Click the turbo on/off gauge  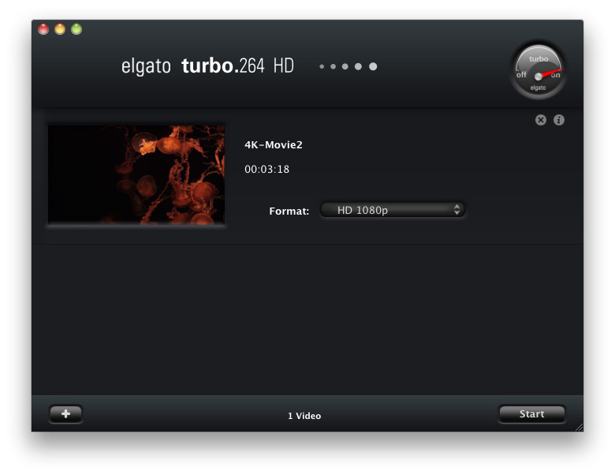[x=538, y=71]
